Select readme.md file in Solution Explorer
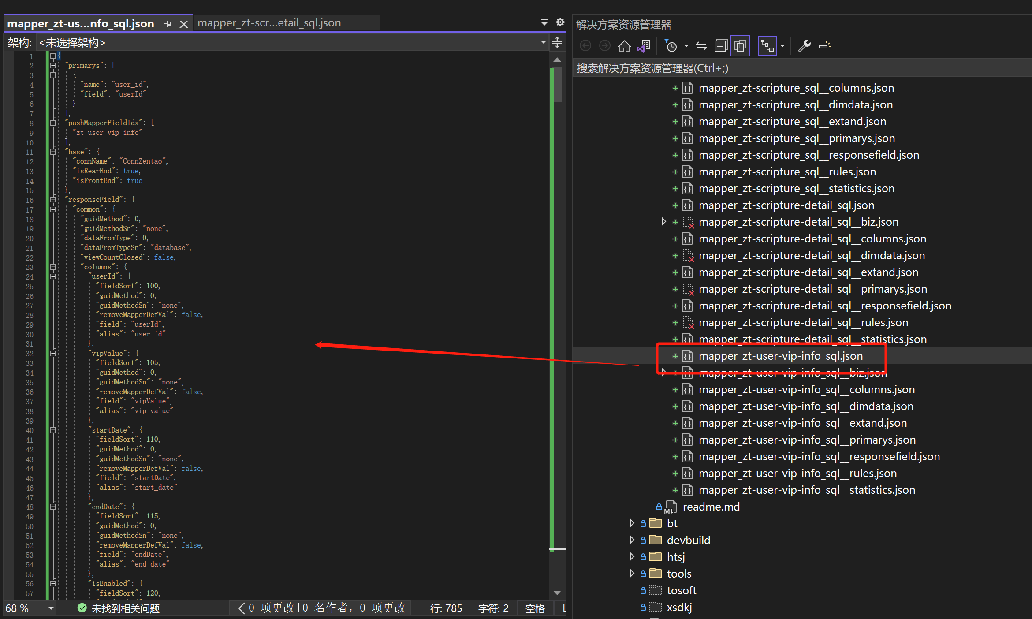Image resolution: width=1032 pixels, height=619 pixels. [x=711, y=507]
